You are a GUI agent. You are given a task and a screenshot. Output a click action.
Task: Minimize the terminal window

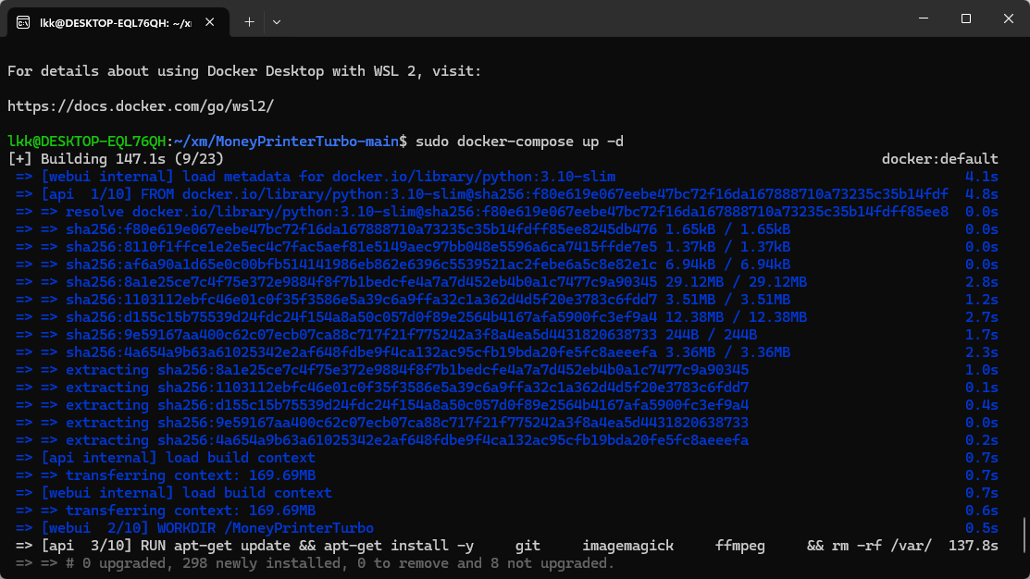tap(923, 18)
